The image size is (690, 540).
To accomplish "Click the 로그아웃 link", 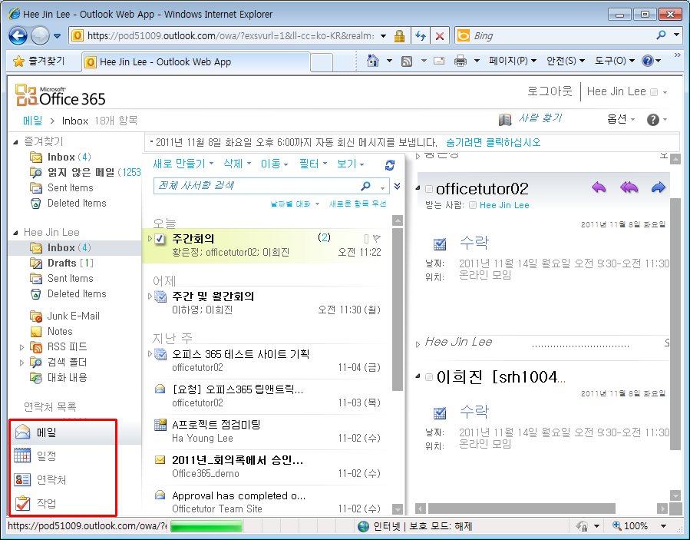I will [550, 91].
